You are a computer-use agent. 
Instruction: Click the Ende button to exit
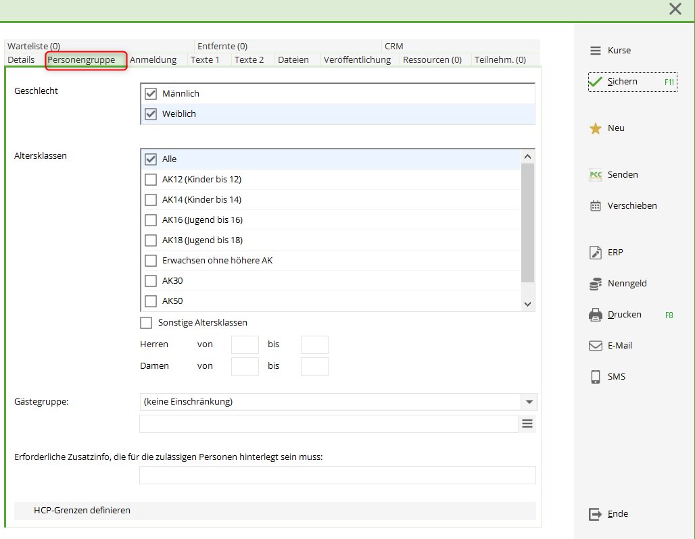(x=610, y=514)
